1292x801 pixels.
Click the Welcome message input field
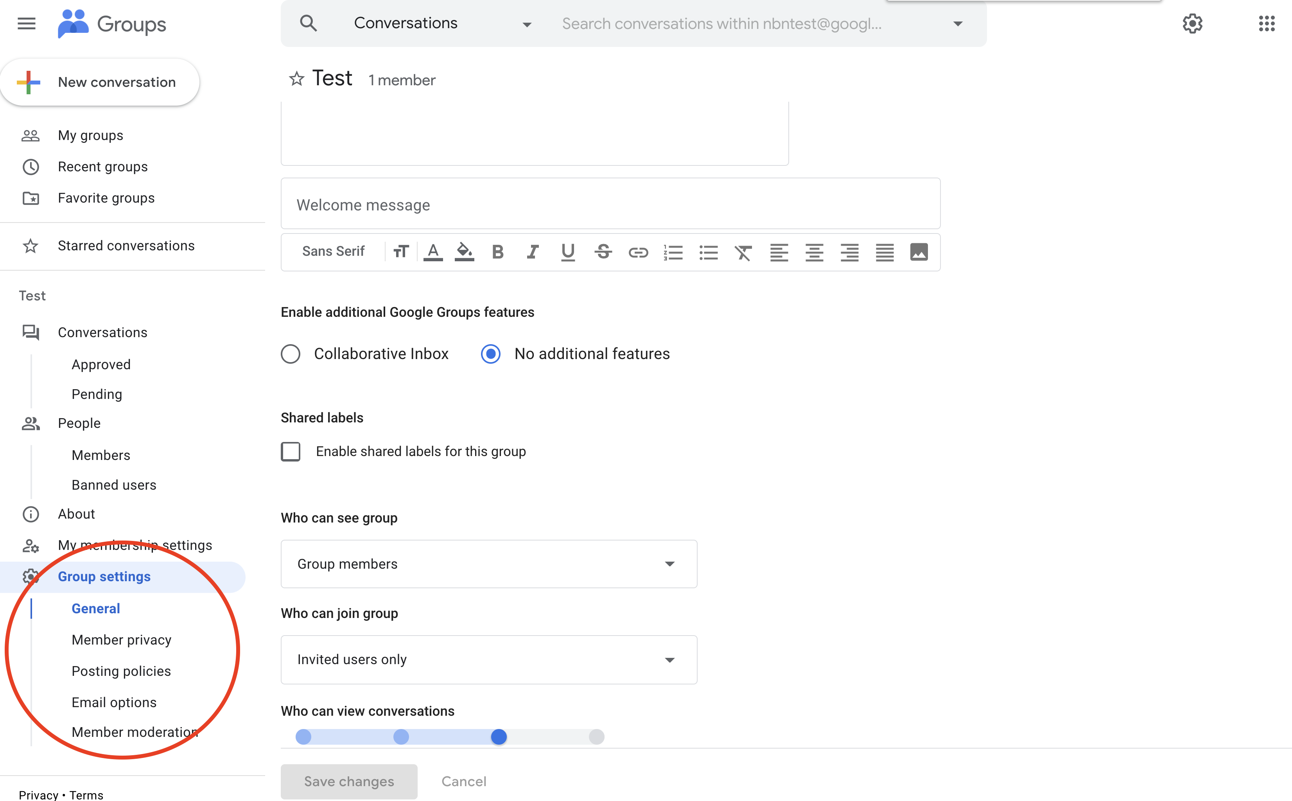click(612, 204)
